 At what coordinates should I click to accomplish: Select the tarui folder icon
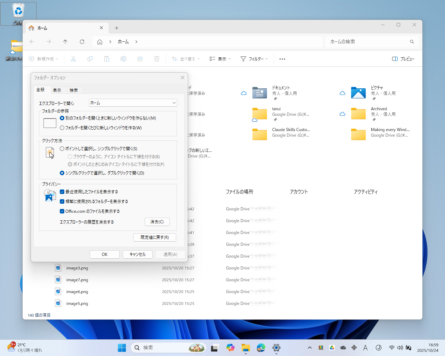[x=260, y=114]
